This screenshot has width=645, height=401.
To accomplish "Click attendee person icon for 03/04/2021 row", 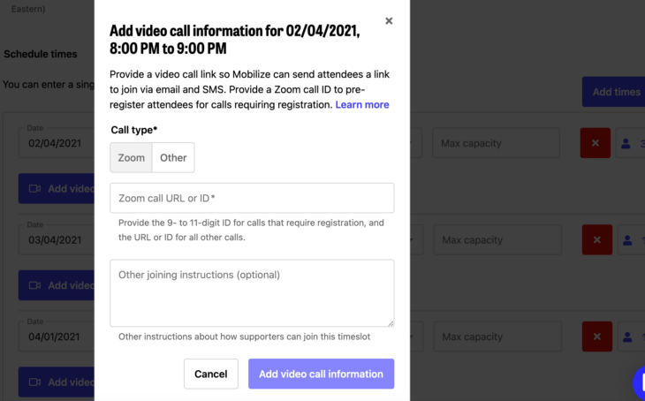I will click(x=627, y=239).
